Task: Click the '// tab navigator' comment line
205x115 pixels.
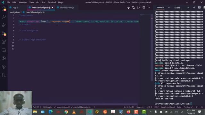Action: pos(28,31)
